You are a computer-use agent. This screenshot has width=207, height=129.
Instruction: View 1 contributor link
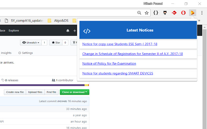tap(62, 80)
